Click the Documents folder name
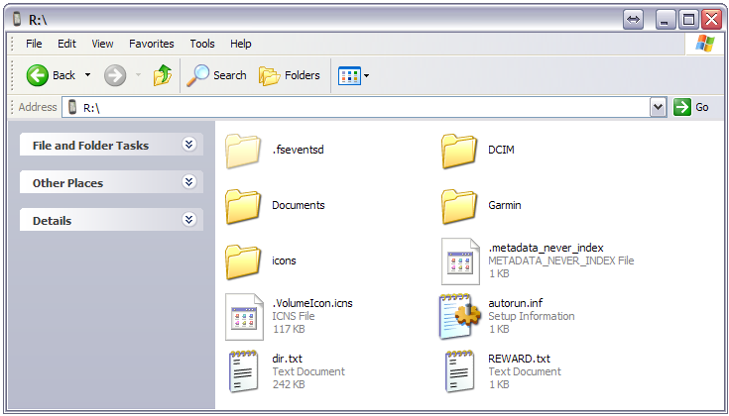This screenshot has width=729, height=416. point(298,205)
